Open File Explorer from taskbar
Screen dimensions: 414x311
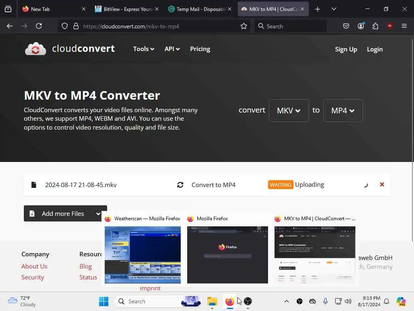coord(212,301)
